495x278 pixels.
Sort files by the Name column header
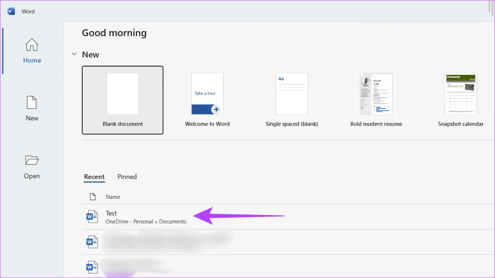[x=113, y=197]
